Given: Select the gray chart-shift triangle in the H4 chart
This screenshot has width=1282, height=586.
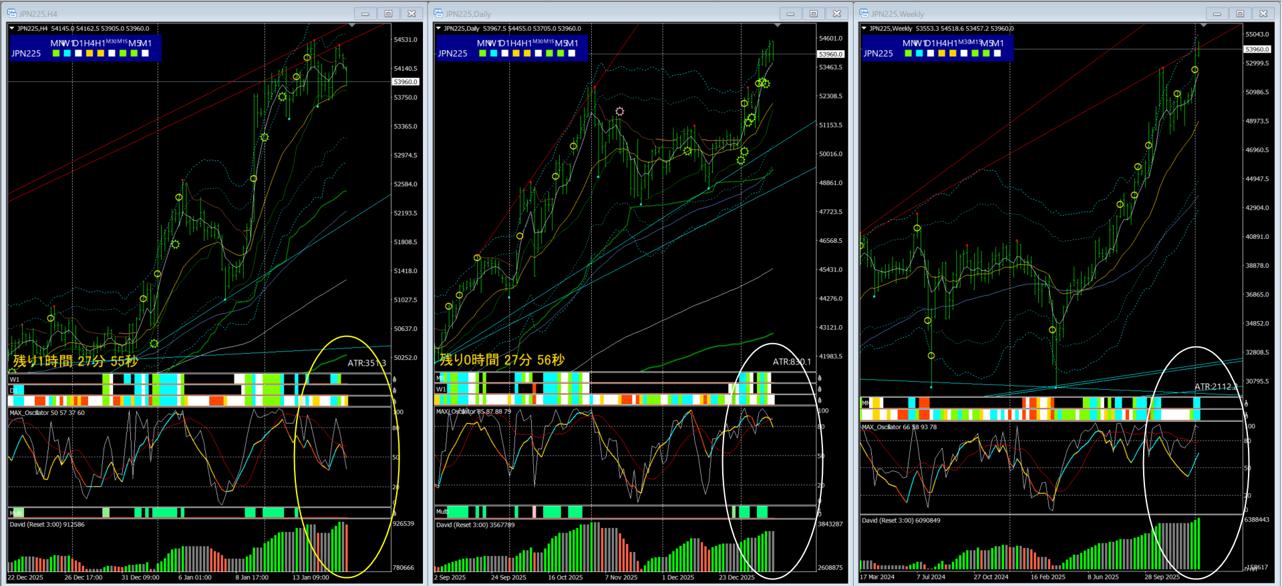Looking at the screenshot, I should (x=352, y=25).
